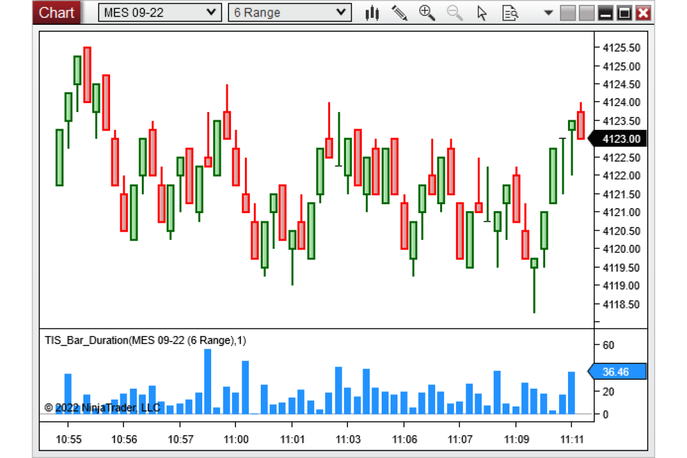Open the data box search page icon
This screenshot has height=458, width=687.
tap(510, 13)
